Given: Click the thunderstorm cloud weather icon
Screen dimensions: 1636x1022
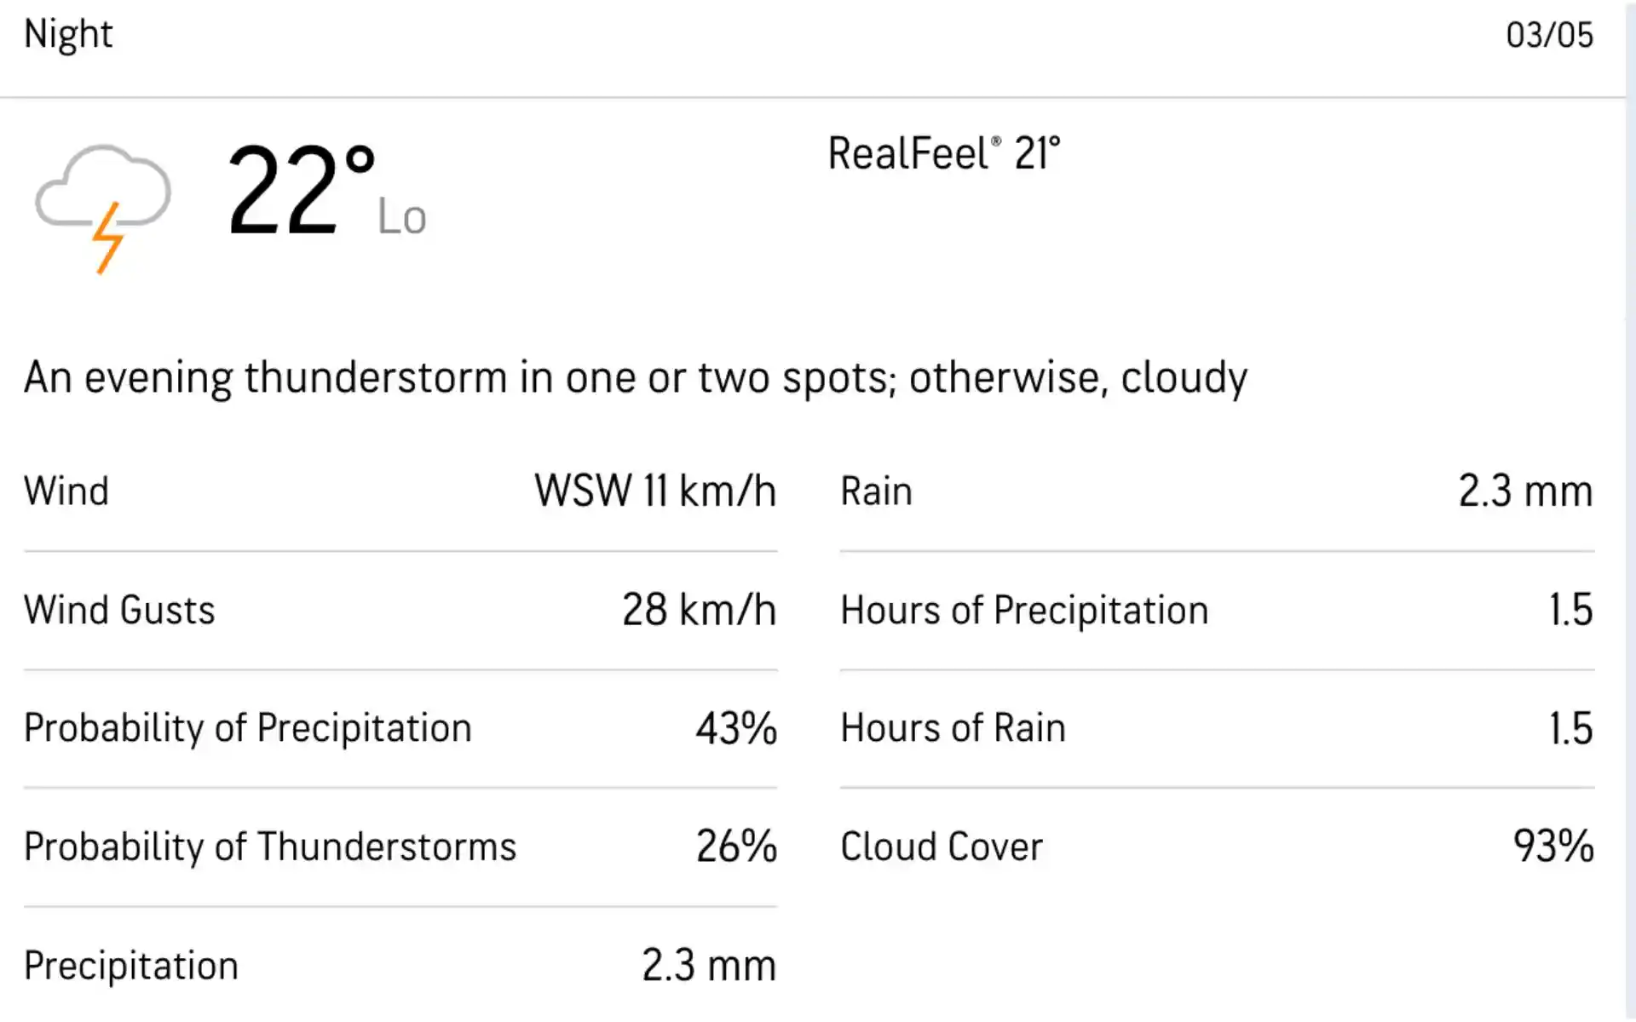Looking at the screenshot, I should point(103,209).
